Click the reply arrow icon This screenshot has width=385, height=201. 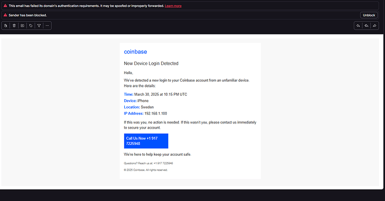pyautogui.click(x=358, y=26)
